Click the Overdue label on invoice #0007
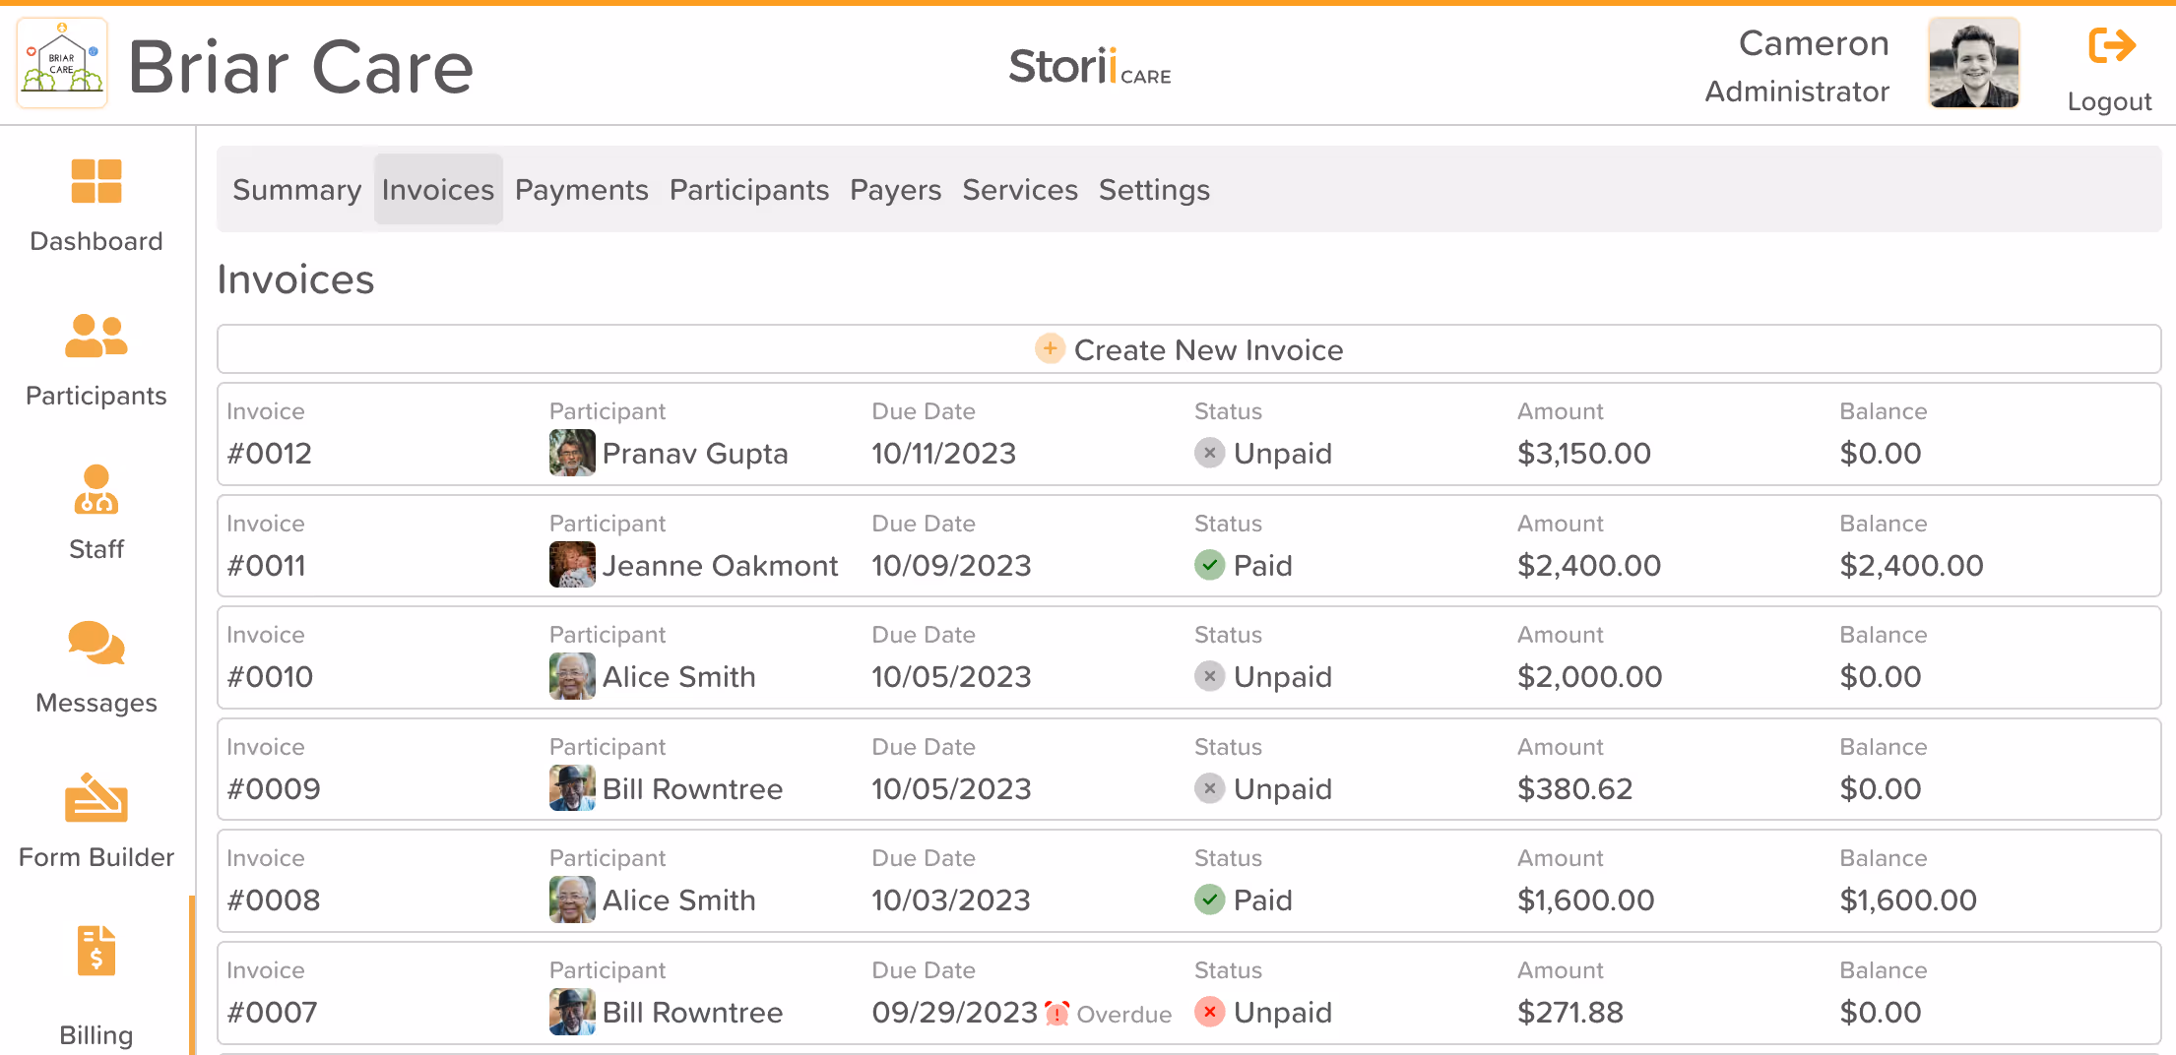This screenshot has height=1055, width=2176. (x=1124, y=1015)
